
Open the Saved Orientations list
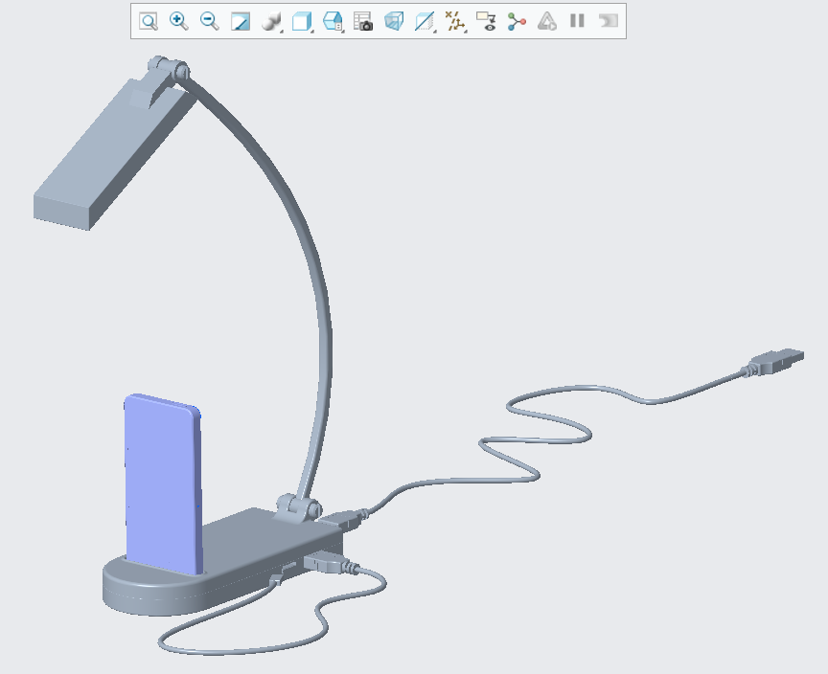click(333, 22)
